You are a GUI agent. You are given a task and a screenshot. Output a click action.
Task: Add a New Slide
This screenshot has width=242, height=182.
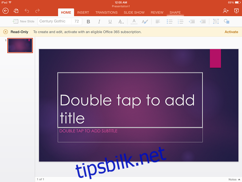(23, 21)
